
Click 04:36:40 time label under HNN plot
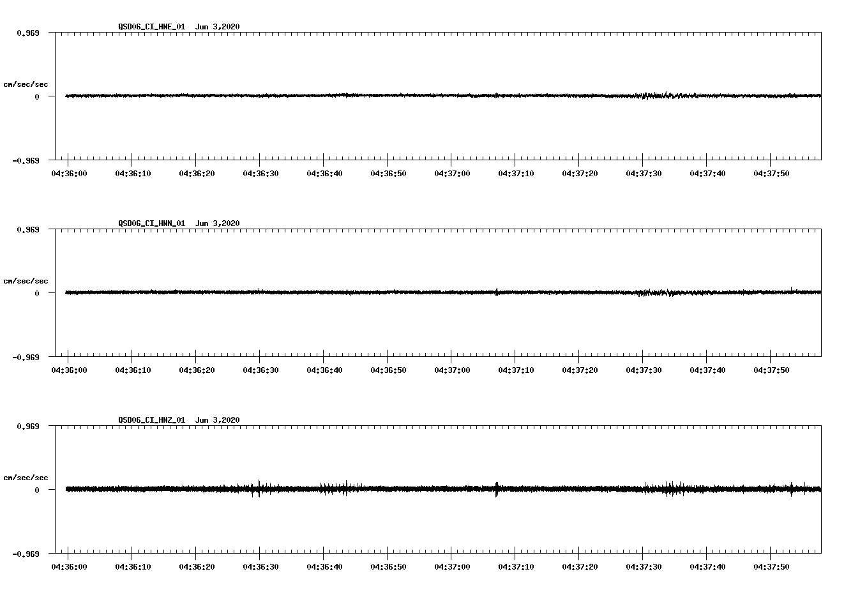(x=324, y=370)
